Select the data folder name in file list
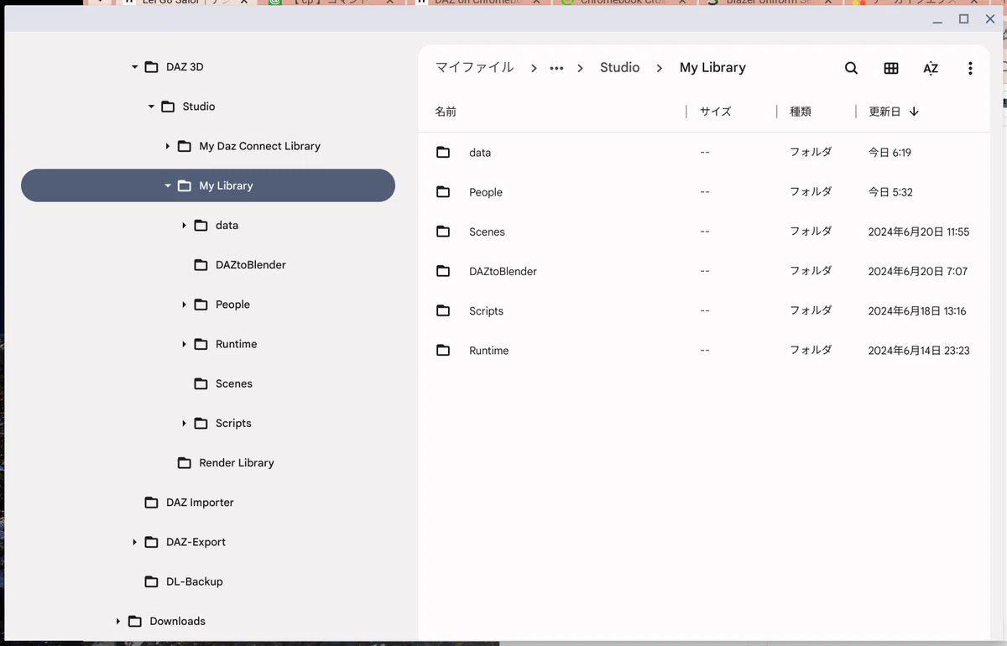This screenshot has height=646, width=1007. point(480,153)
